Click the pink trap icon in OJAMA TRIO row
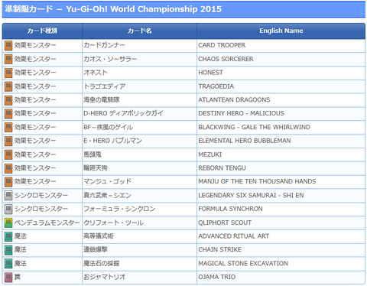The width and height of the screenshot is (367, 286). pyautogui.click(x=8, y=278)
